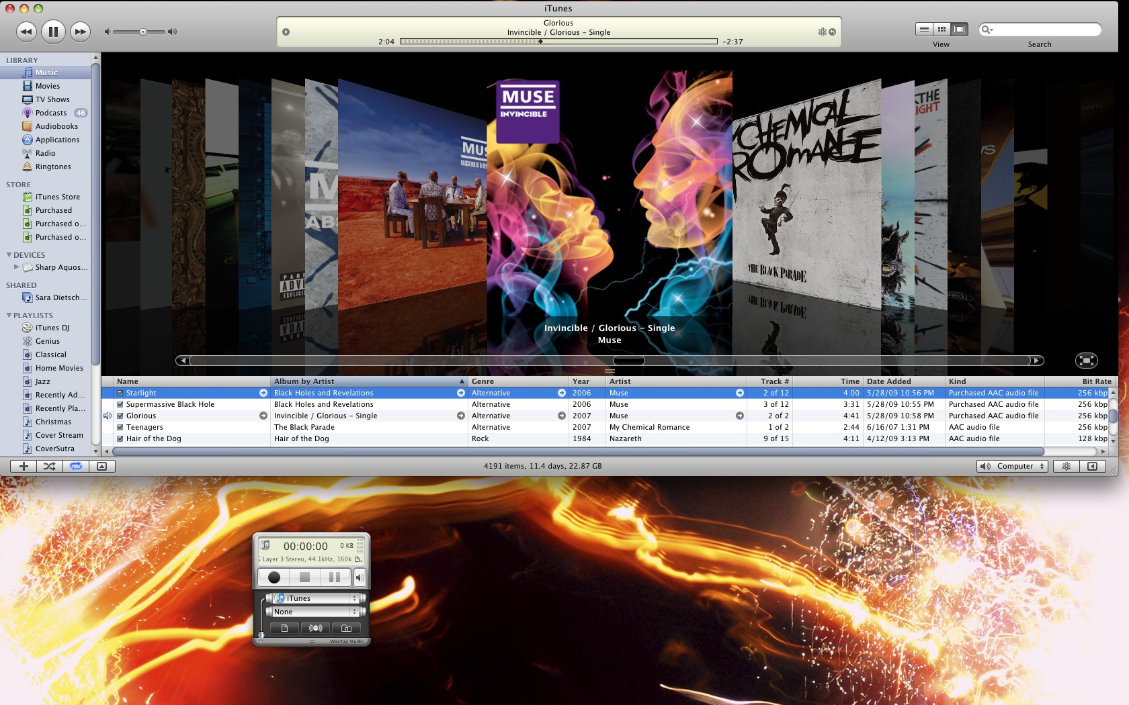Switch to list view
The image size is (1129, 705).
(x=924, y=29)
